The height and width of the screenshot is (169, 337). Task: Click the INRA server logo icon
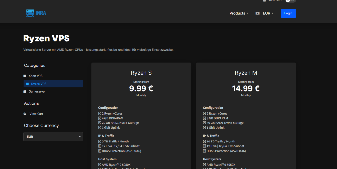(x=30, y=13)
